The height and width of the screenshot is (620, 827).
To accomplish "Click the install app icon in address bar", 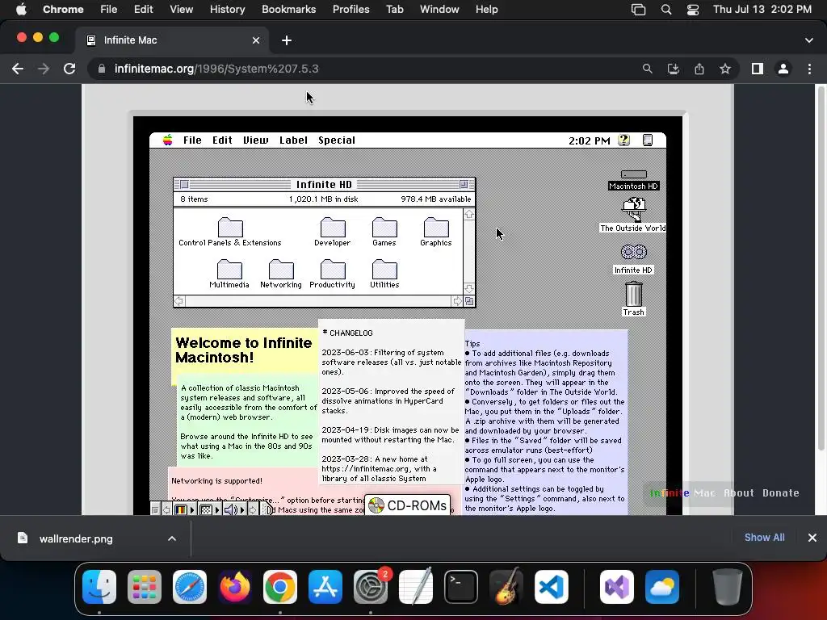I will coord(674,69).
